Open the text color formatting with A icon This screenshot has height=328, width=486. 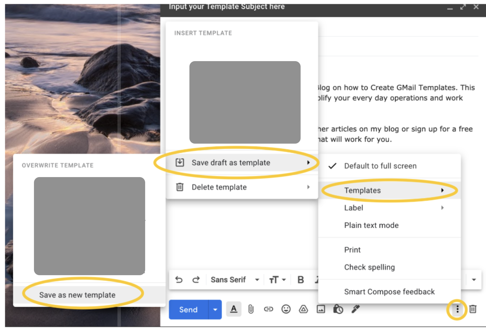coord(234,309)
